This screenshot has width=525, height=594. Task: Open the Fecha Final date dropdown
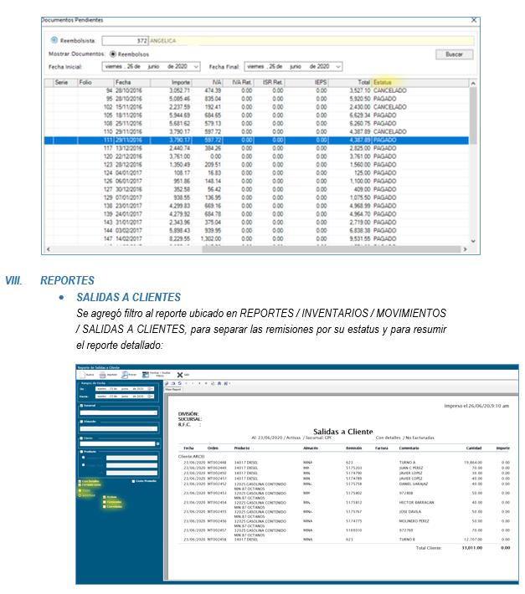[338, 67]
